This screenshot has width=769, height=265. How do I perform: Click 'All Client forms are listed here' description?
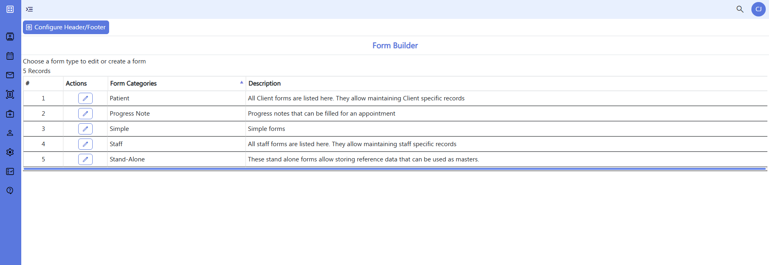pos(356,98)
